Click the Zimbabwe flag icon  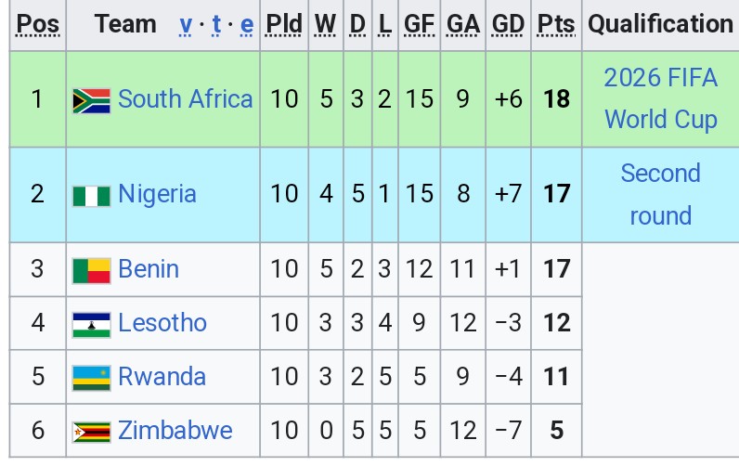(91, 432)
